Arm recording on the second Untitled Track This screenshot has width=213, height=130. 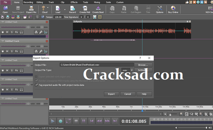point(2,51)
